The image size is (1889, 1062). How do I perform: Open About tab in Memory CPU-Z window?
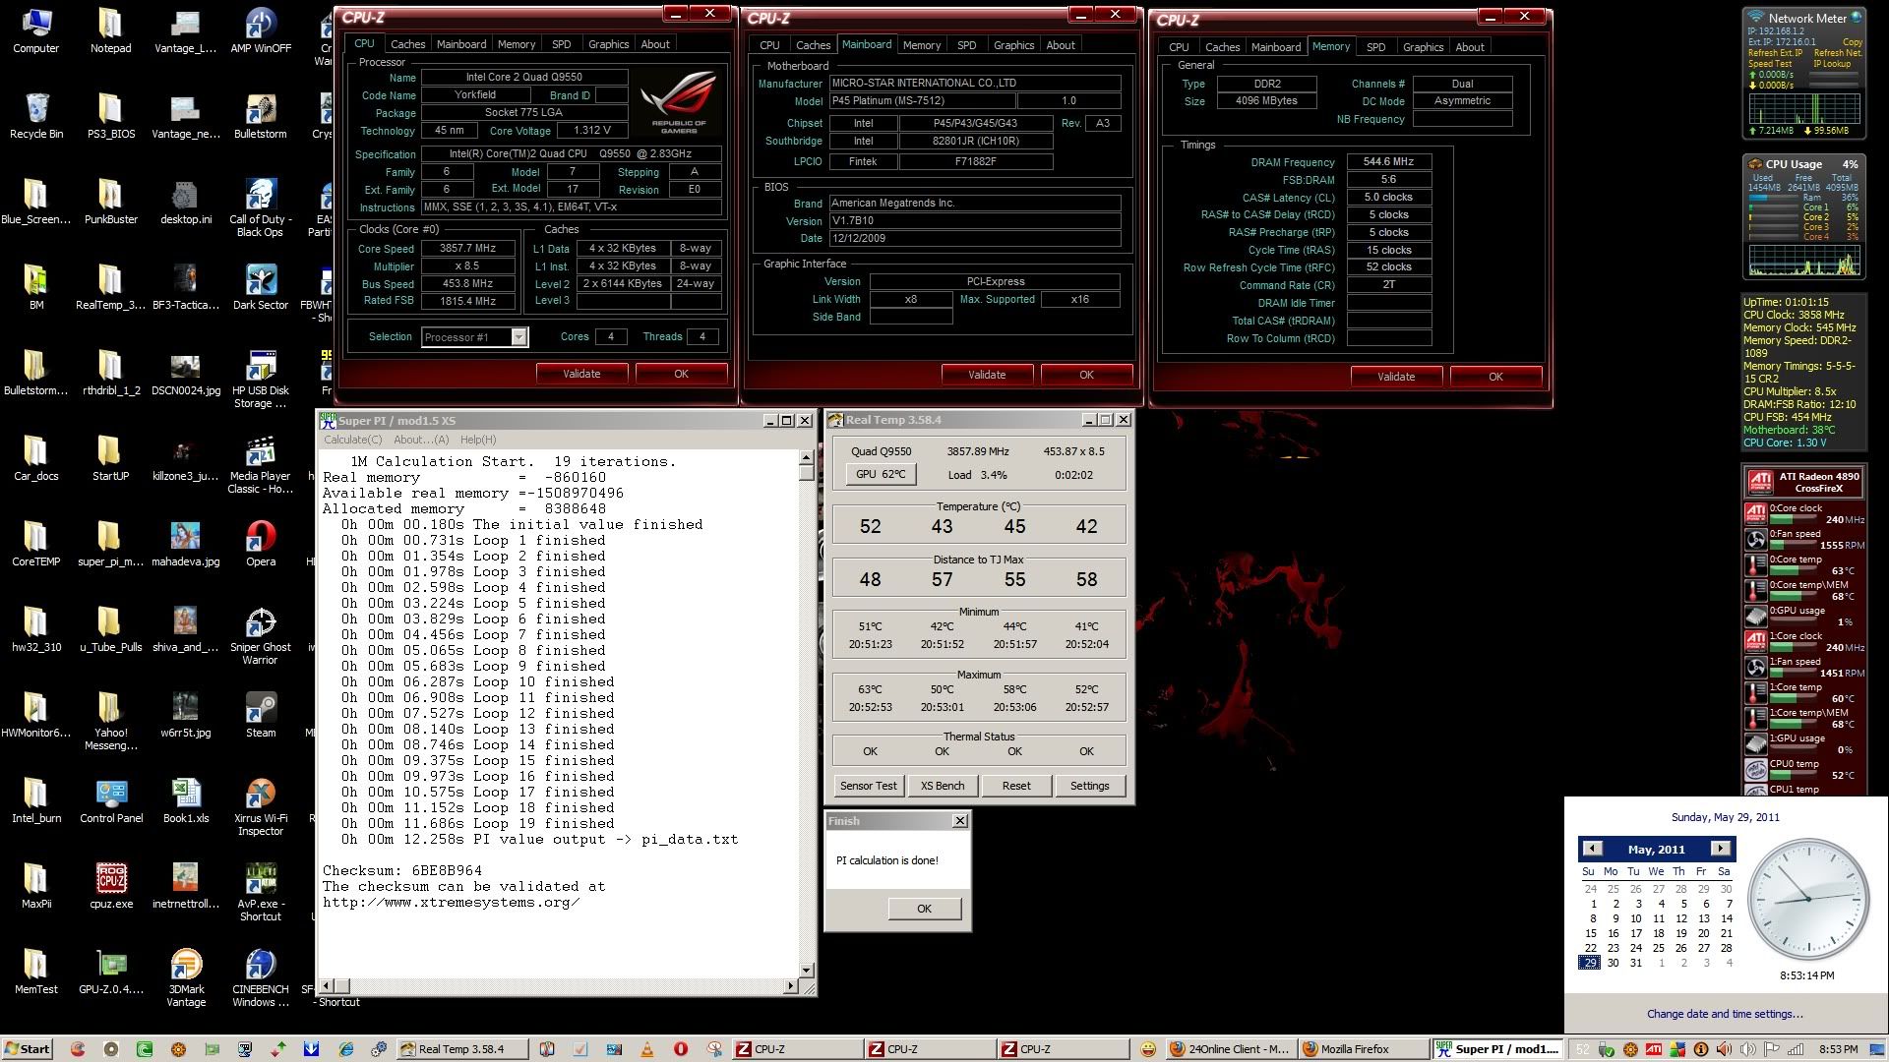pyautogui.click(x=1470, y=47)
